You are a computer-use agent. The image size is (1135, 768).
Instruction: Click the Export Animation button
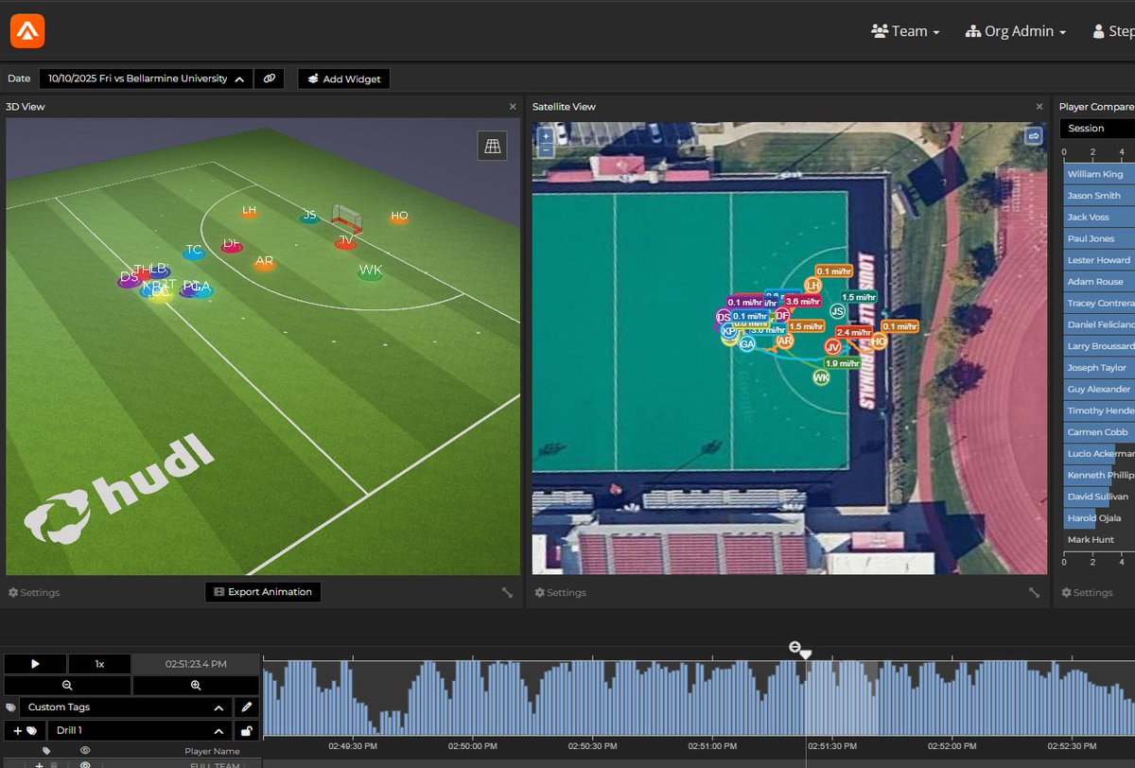[263, 592]
